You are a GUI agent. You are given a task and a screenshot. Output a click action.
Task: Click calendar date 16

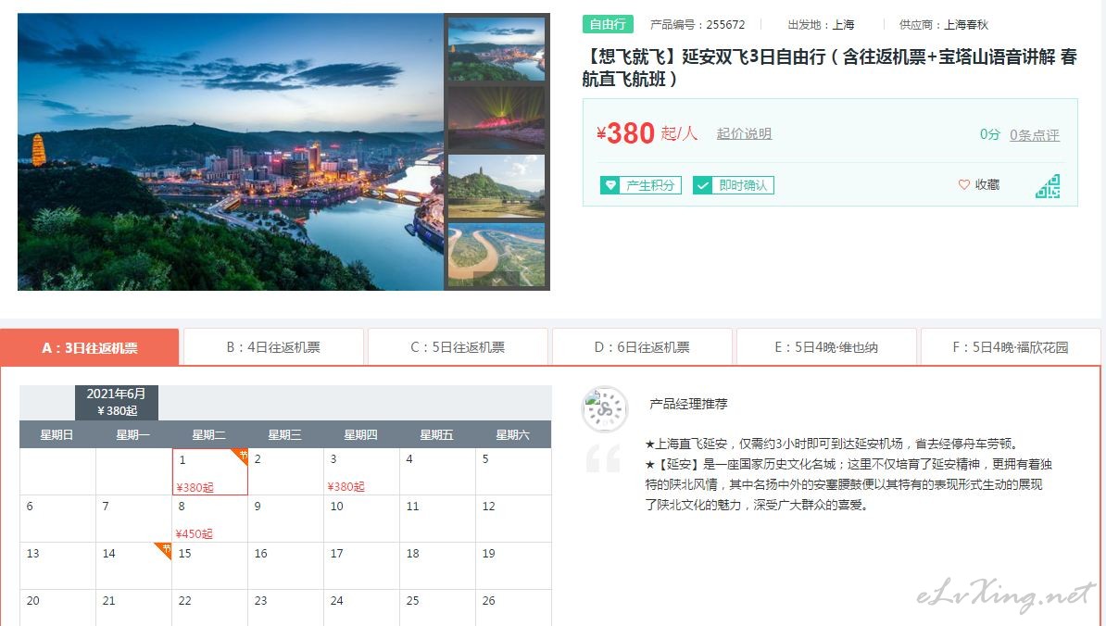[x=285, y=566]
